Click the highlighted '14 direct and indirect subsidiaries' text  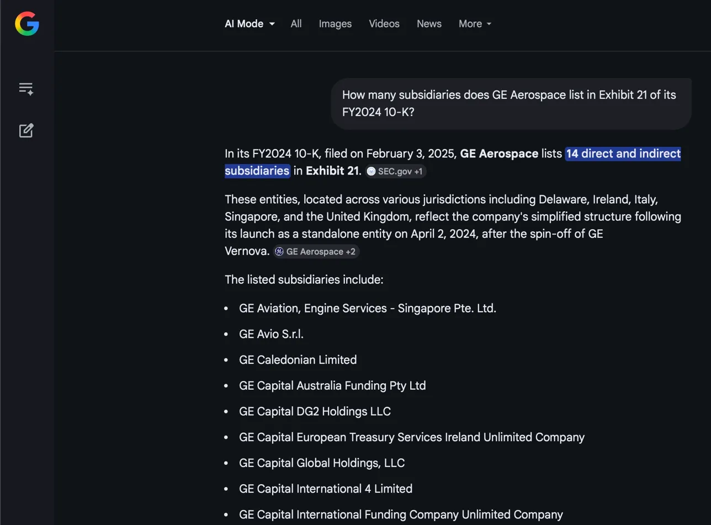pyautogui.click(x=623, y=154)
